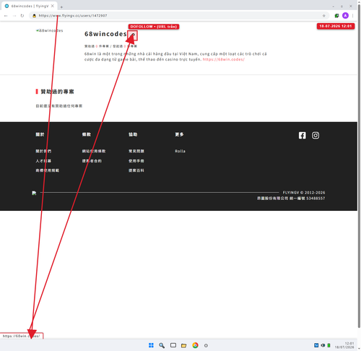Open the Rolla link in footer
The height and width of the screenshot is (351, 361).
tap(180, 151)
